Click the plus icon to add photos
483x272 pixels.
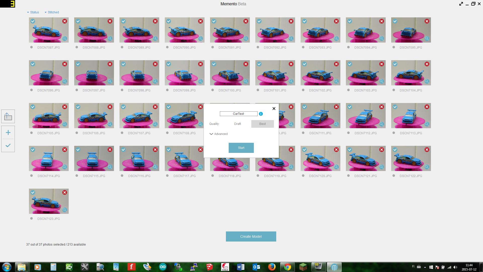8,132
